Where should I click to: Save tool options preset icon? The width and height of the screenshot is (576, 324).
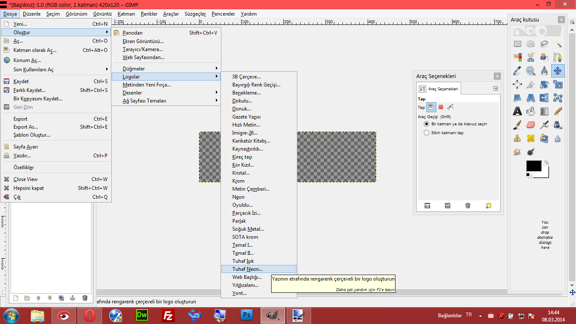coord(427,206)
